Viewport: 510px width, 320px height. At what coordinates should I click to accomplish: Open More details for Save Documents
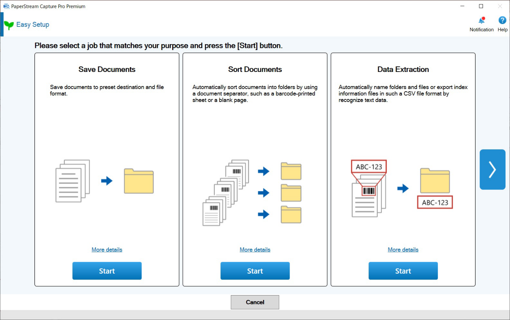pyautogui.click(x=107, y=250)
